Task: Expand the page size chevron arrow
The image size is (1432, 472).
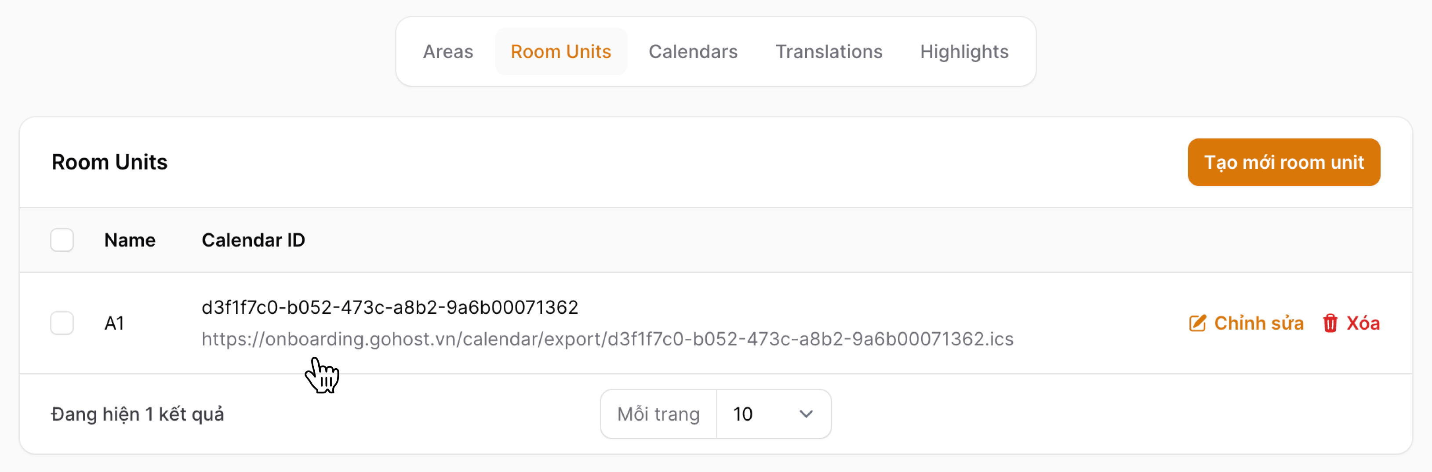Action: click(806, 414)
